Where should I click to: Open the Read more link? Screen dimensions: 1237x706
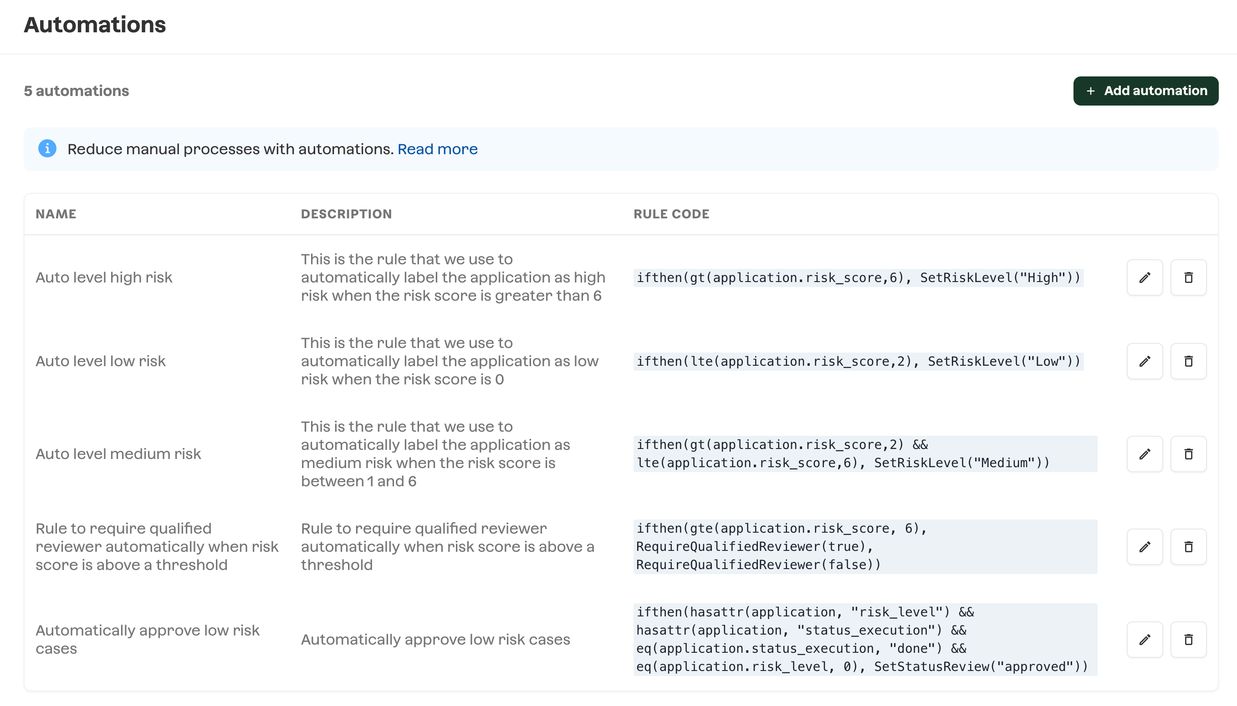pos(437,149)
